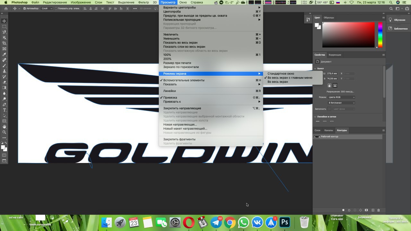Expand Попиксельная пропорция submenu
The image size is (411, 231).
click(x=211, y=20)
